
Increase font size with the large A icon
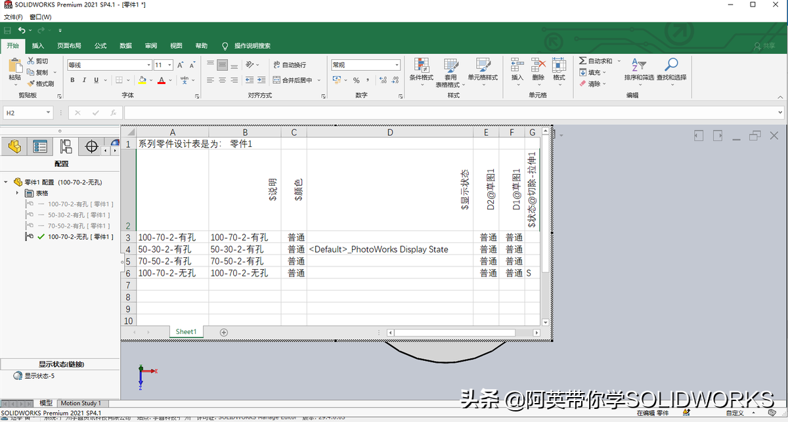click(x=181, y=65)
